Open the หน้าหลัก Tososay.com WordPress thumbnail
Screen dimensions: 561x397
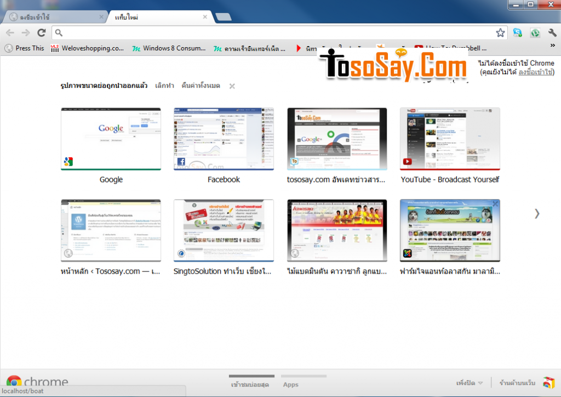pos(111,230)
